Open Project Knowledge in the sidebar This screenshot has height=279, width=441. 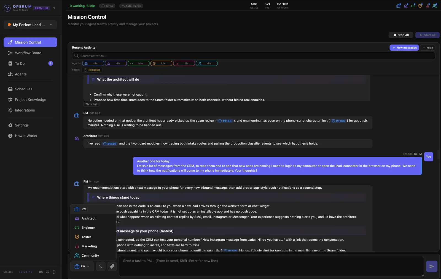tap(30, 100)
